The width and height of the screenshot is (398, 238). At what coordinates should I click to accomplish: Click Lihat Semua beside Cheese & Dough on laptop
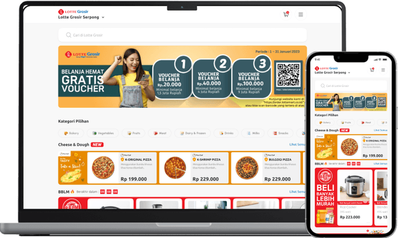coord(297,144)
